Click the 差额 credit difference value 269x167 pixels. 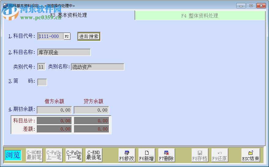click(91, 129)
